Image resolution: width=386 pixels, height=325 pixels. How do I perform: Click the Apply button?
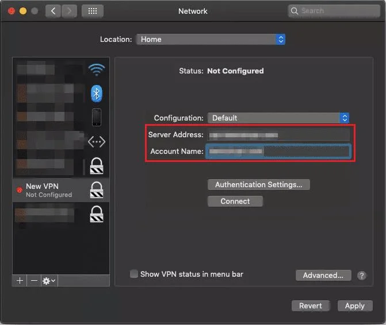tap(355, 306)
